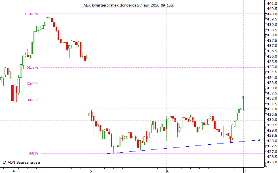Click the 427.0 price axis value
This screenshot has width=278, height=173.
point(272,151)
